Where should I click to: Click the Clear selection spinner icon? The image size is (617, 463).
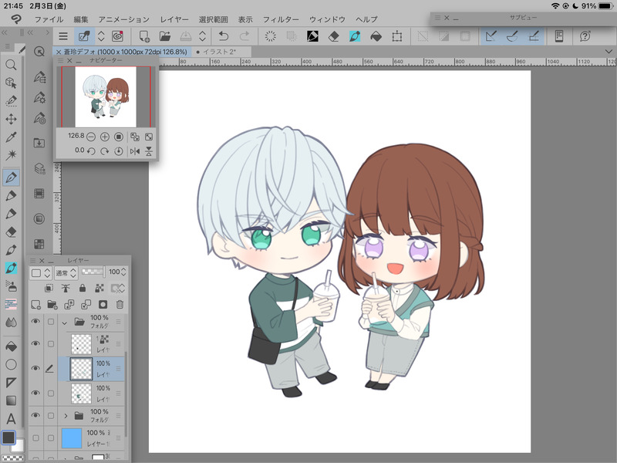click(x=271, y=36)
